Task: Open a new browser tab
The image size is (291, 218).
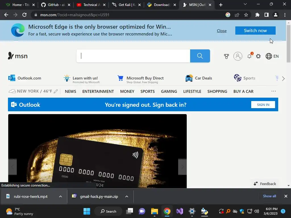Action: [221, 5]
